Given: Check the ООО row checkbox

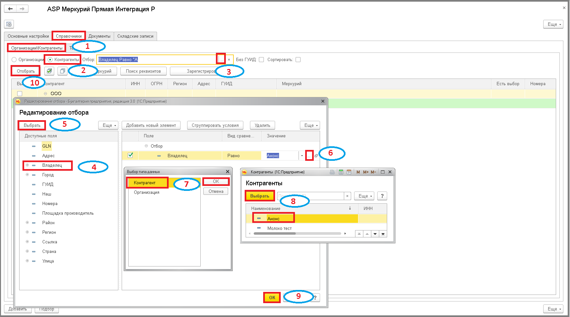Looking at the screenshot, I should [x=20, y=93].
